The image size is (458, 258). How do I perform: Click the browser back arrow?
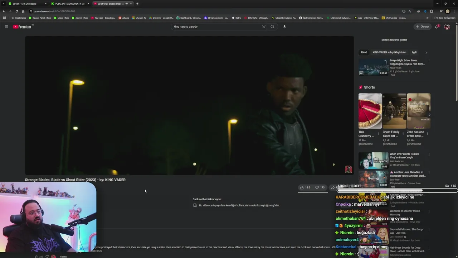(x=4, y=11)
